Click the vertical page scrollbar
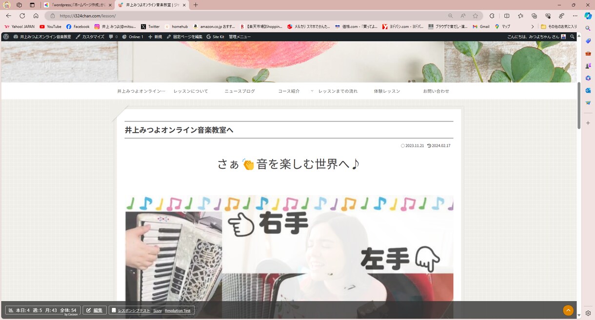Viewport: 595px width, 320px height. click(x=579, y=105)
